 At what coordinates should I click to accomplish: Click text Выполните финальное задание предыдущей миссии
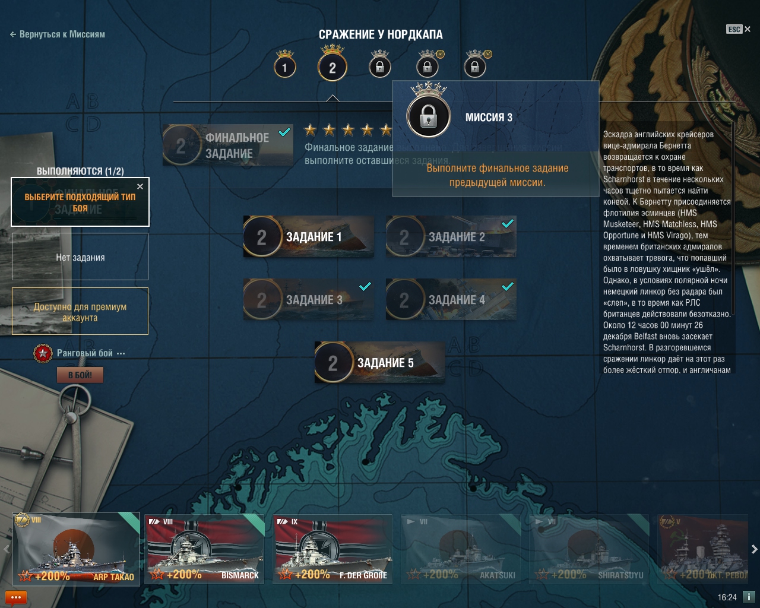point(498,175)
